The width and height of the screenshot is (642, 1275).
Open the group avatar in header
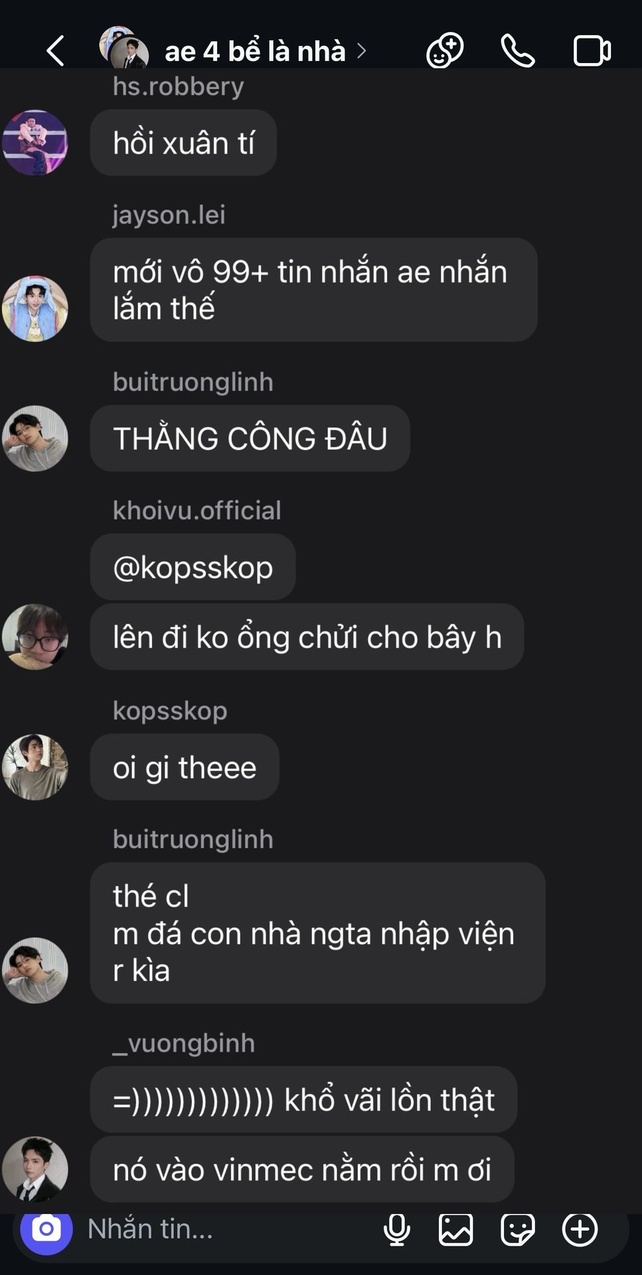[x=123, y=48]
